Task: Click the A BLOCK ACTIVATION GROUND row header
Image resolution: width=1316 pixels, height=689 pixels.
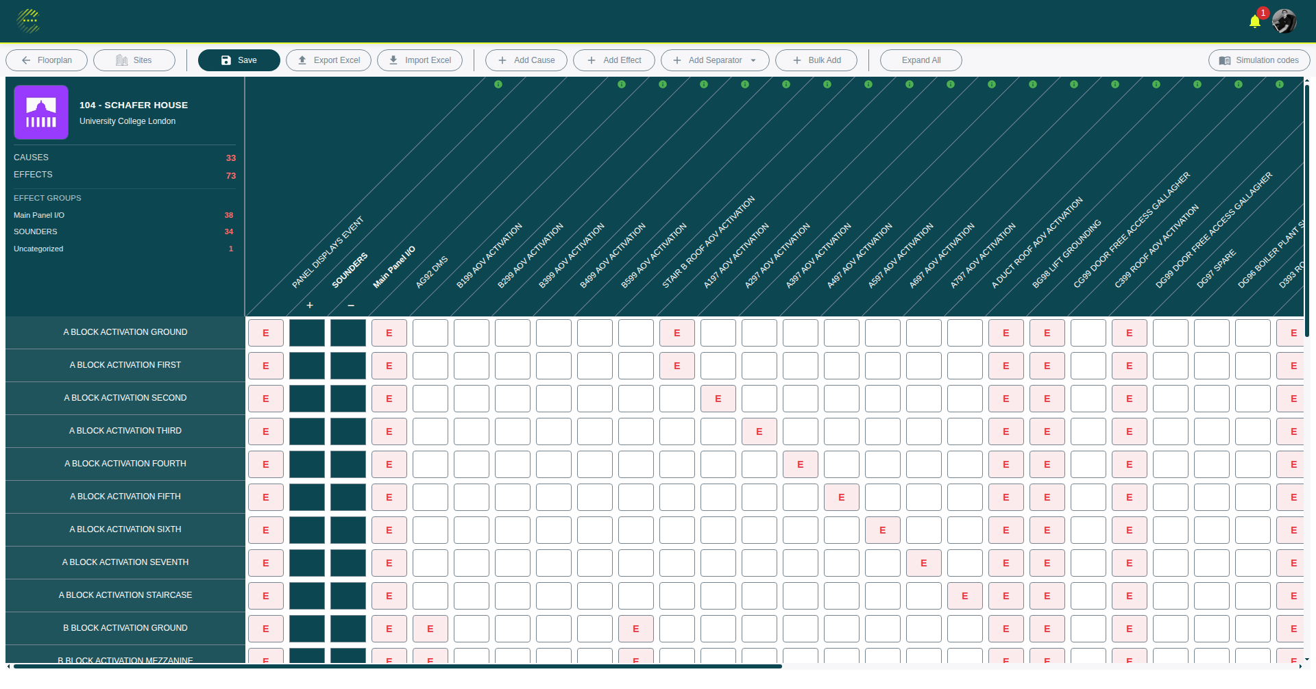Action: pos(125,332)
